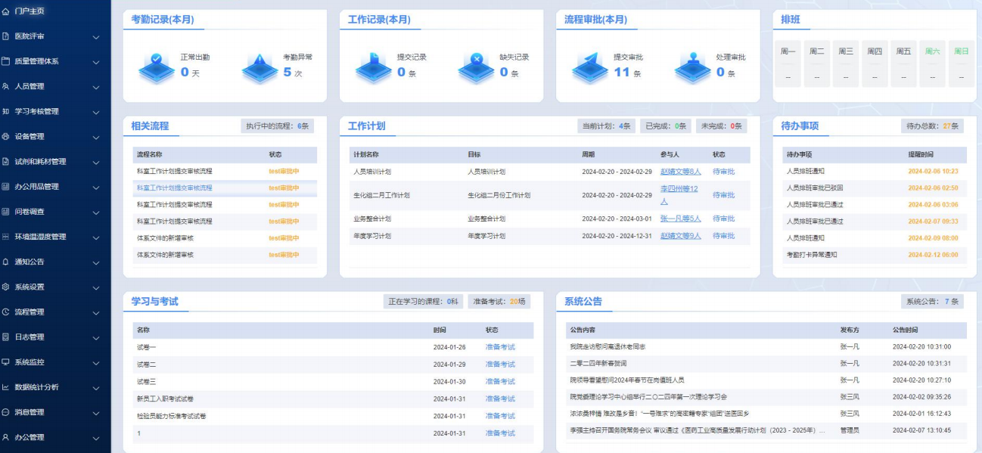The width and height of the screenshot is (982, 453).
Task: Click the 业务整合计划 plan name
Action: click(372, 219)
